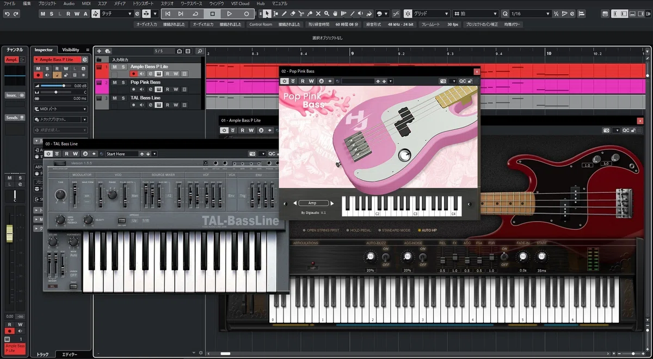The height and width of the screenshot is (359, 653).
Task: Toggle cycle loop in transport
Action: [196, 14]
